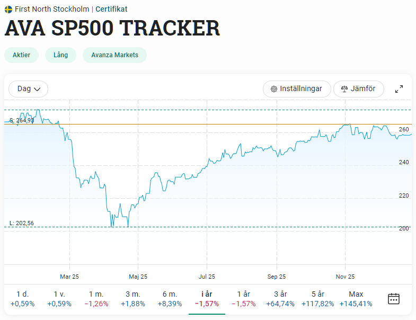Click the Aktier tag

point(22,55)
